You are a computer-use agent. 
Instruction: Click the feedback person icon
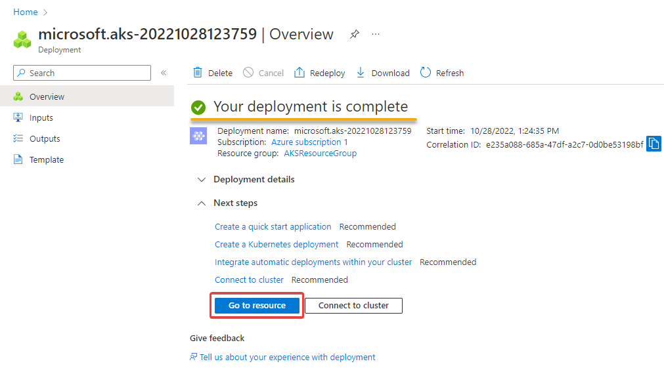pos(194,357)
